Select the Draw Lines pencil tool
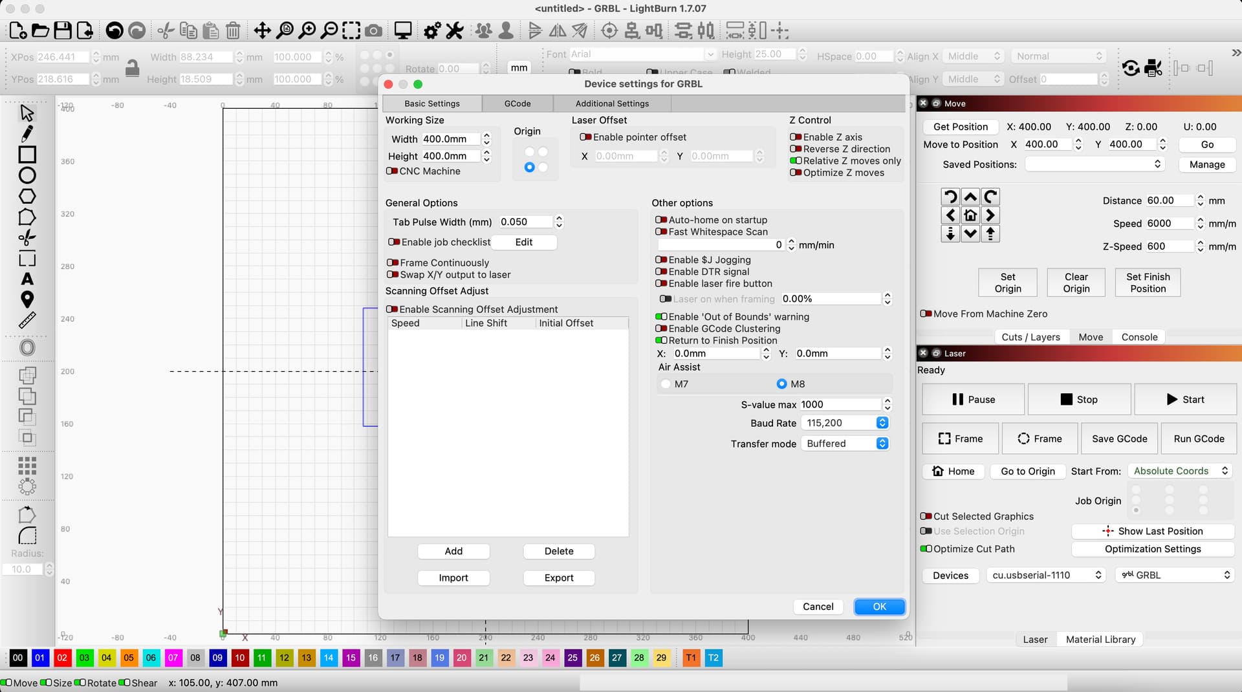Viewport: 1242px width, 692px height. pyautogui.click(x=27, y=133)
